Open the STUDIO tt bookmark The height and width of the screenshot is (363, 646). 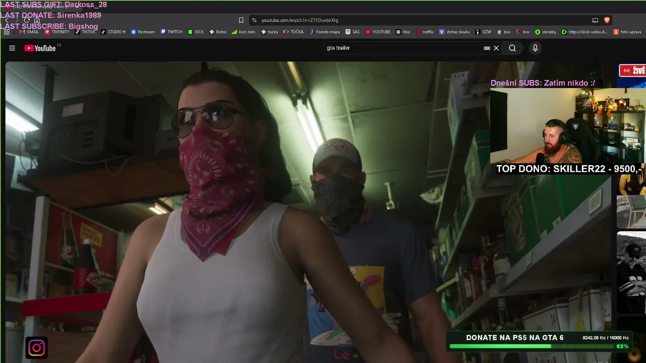click(114, 32)
